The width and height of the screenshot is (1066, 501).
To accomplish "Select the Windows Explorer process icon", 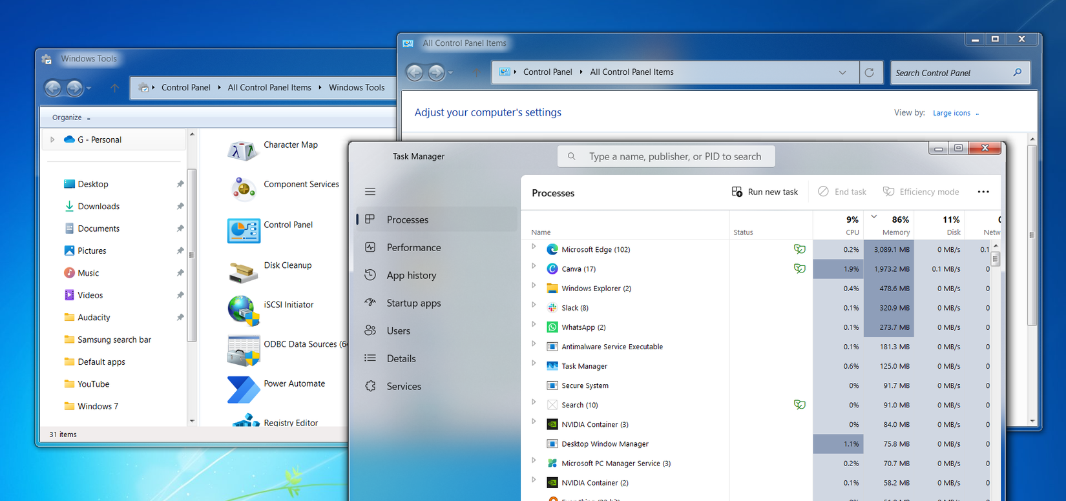I will click(x=552, y=289).
